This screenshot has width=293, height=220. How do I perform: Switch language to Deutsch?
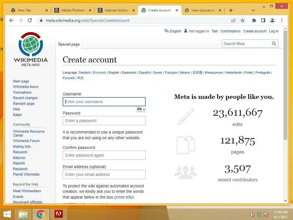pos(84,72)
